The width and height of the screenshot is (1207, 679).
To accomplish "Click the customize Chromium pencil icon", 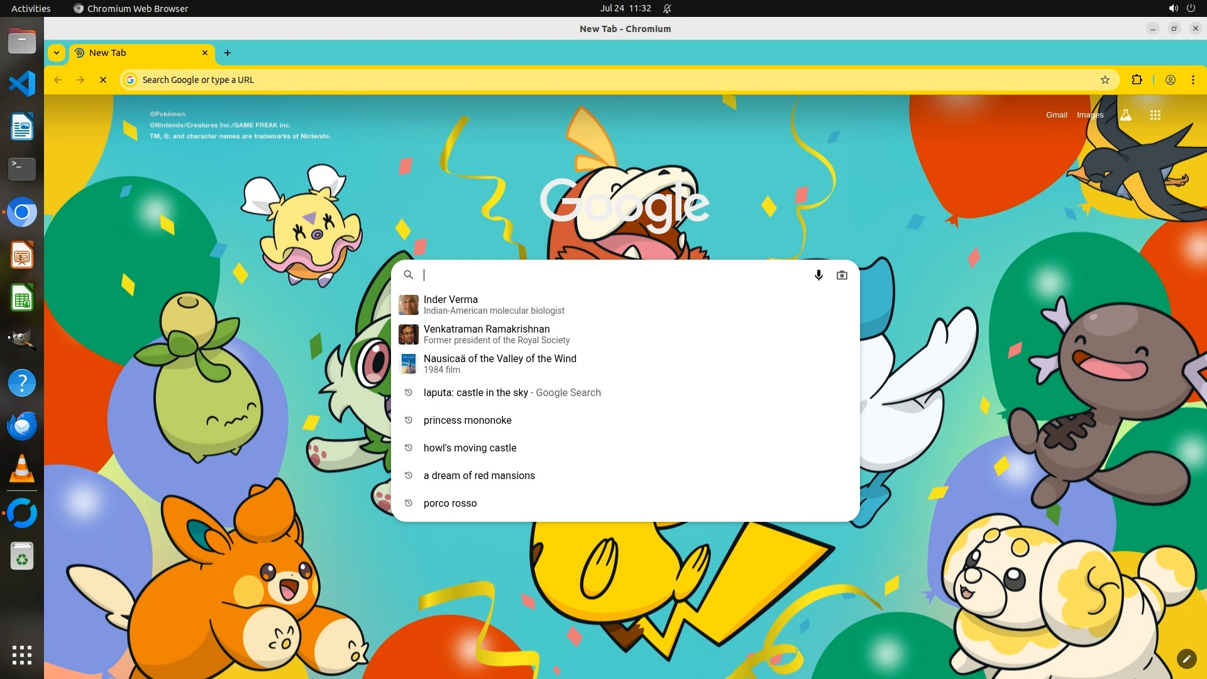I will point(1186,658).
